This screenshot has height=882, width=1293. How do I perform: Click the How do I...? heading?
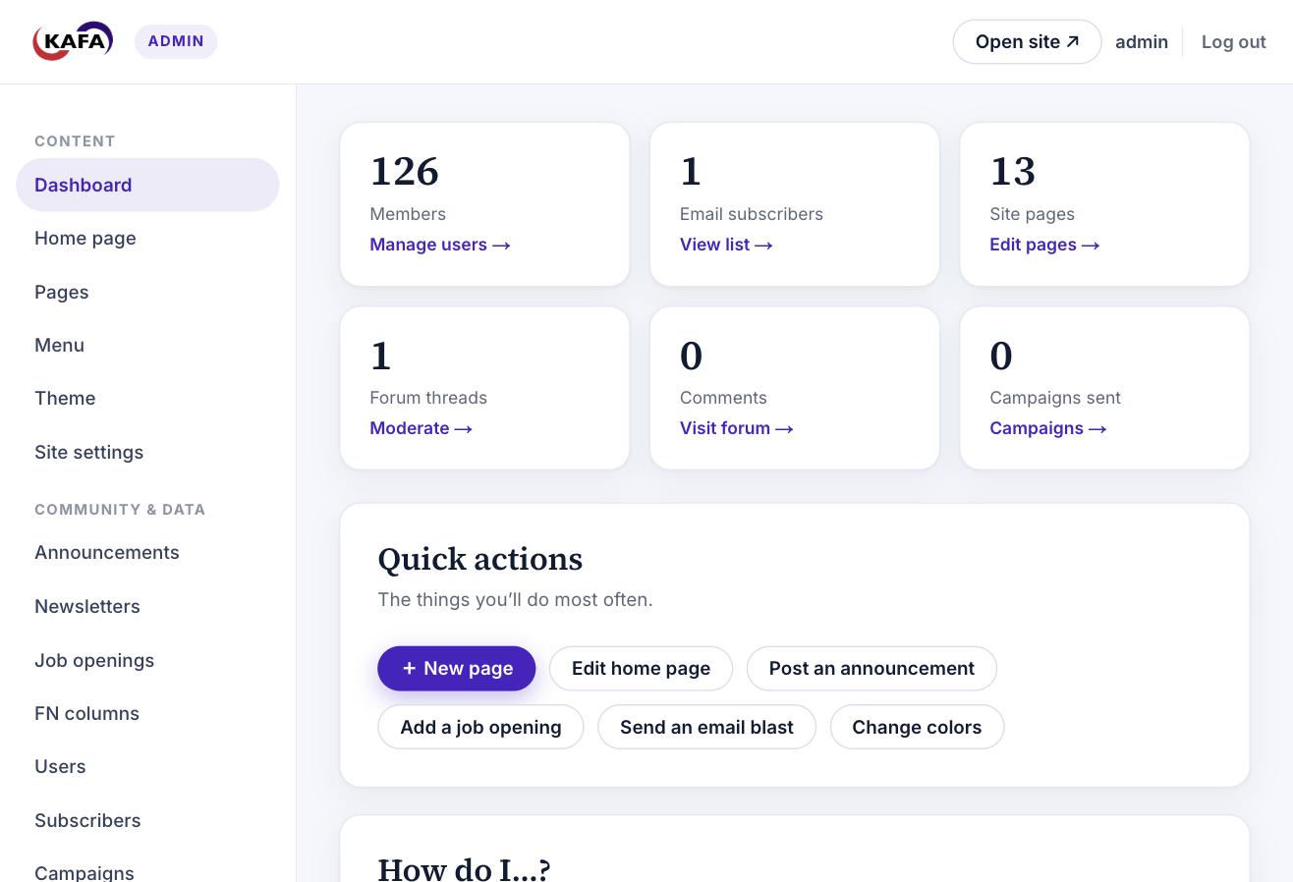(464, 868)
